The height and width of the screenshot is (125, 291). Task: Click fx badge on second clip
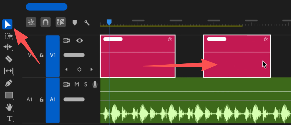(x=266, y=39)
